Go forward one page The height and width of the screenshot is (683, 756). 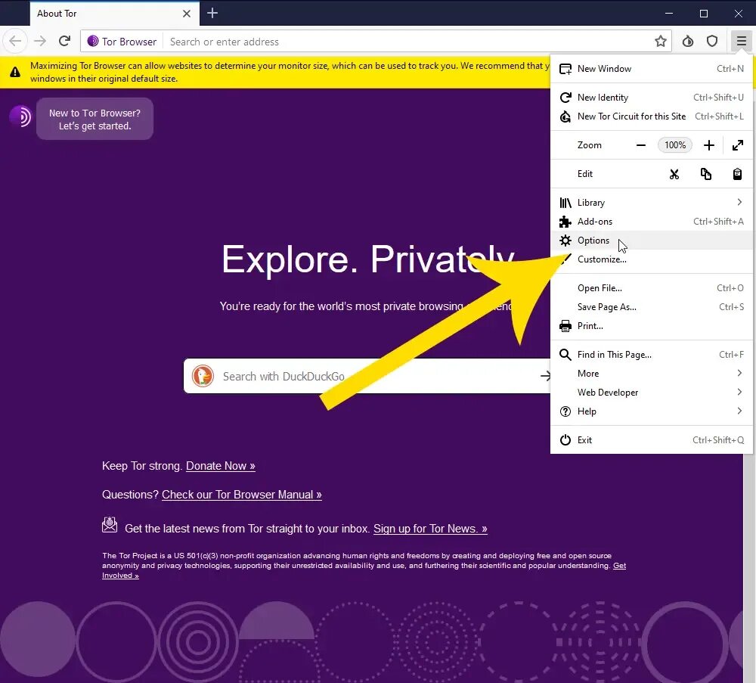coord(40,41)
